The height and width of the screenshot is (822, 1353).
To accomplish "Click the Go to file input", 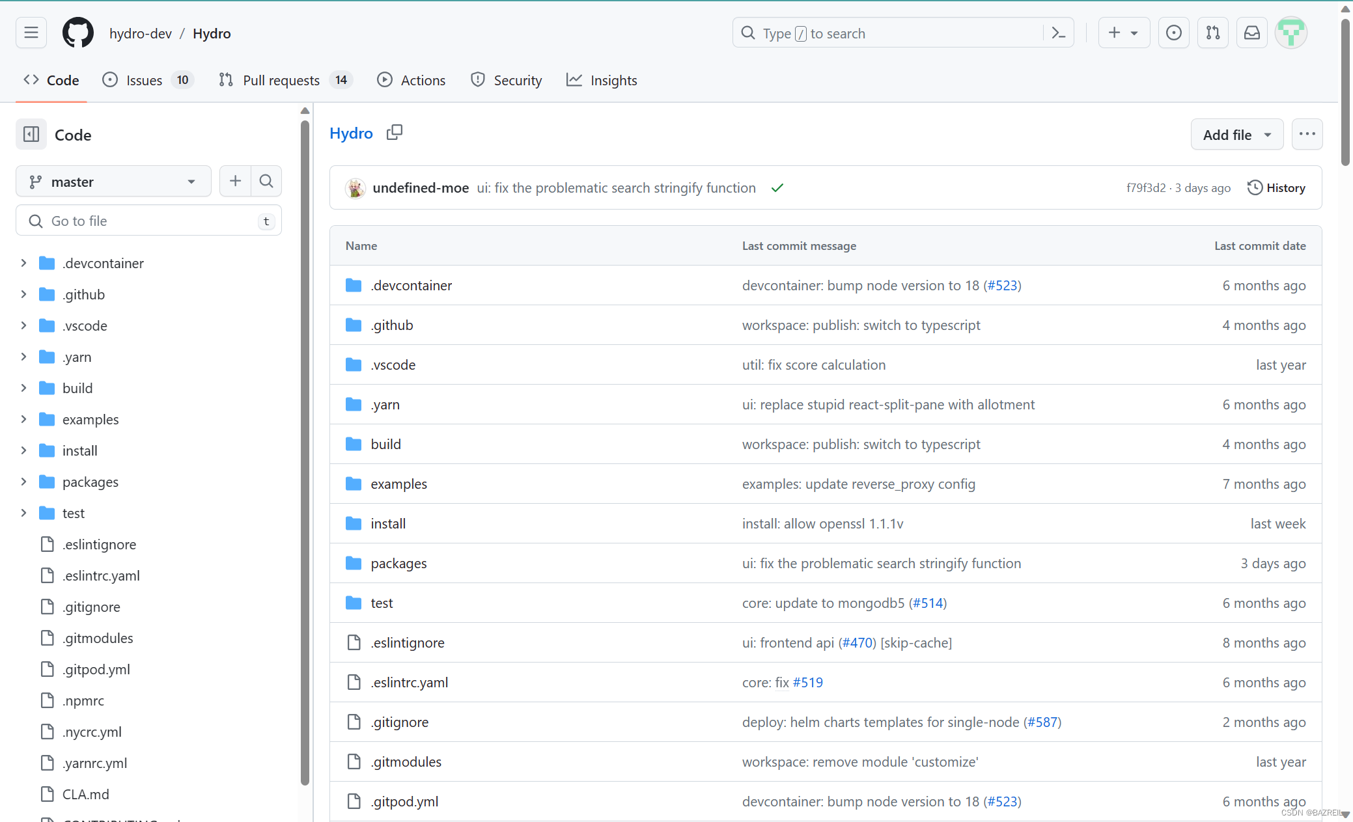I will 148,221.
